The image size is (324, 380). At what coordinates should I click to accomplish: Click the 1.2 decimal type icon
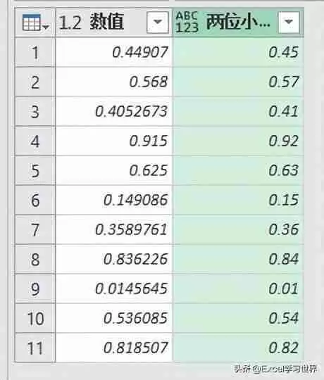pos(70,23)
